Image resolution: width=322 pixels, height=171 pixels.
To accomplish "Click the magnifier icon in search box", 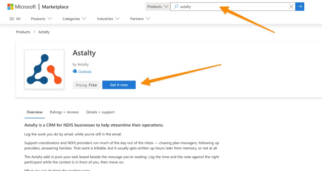I will (176, 7).
